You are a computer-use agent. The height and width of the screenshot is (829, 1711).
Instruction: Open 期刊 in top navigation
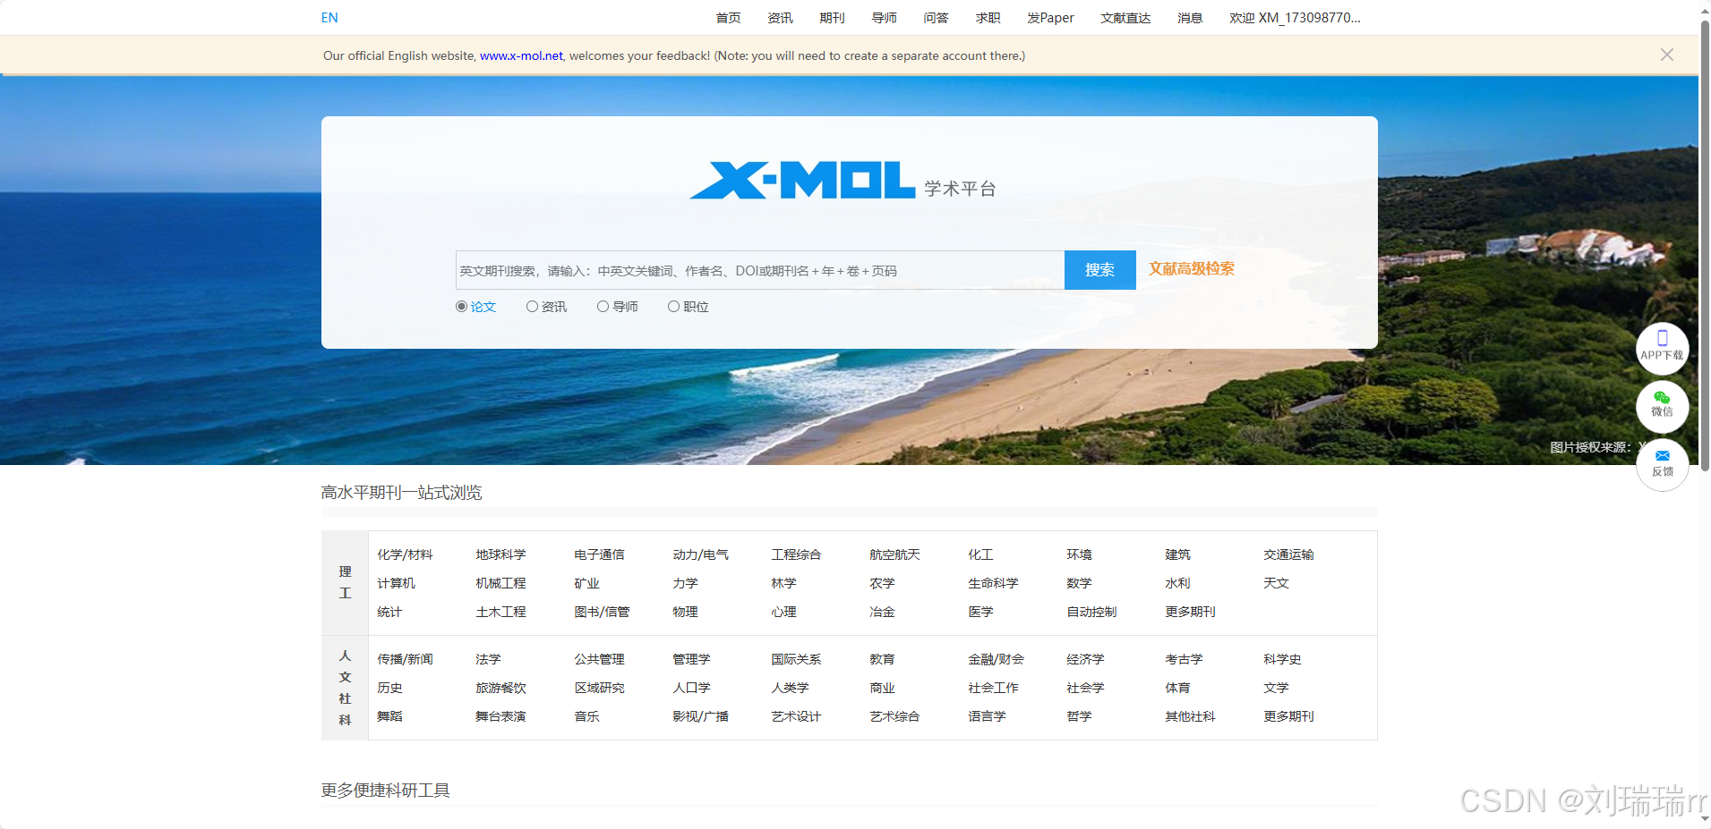pos(832,18)
